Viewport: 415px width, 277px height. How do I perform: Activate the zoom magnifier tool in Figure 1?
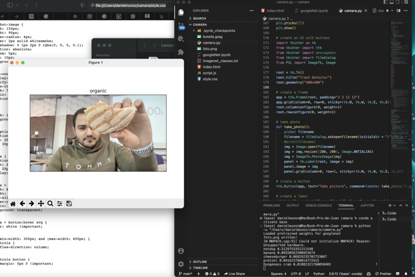(x=50, y=203)
